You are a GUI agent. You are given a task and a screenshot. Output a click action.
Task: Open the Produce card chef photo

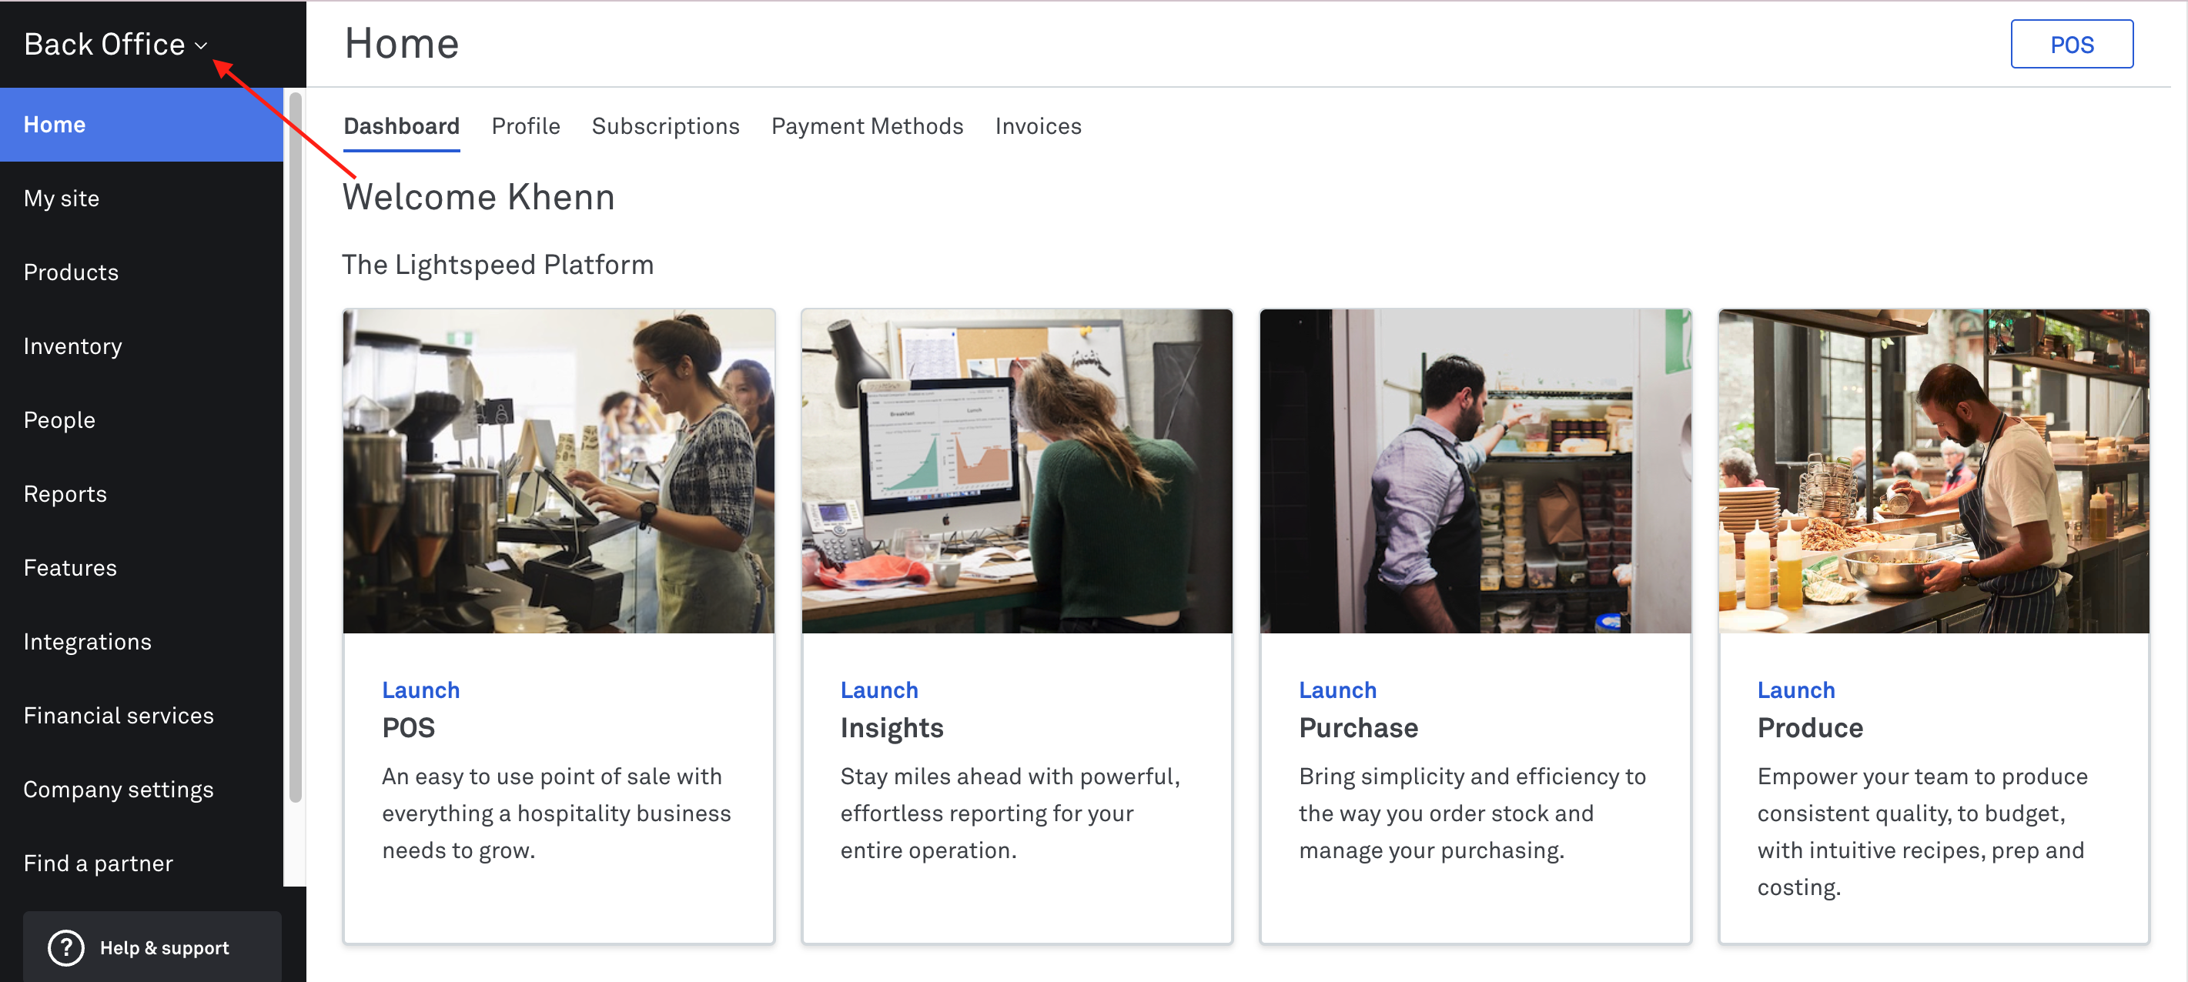pyautogui.click(x=1933, y=471)
